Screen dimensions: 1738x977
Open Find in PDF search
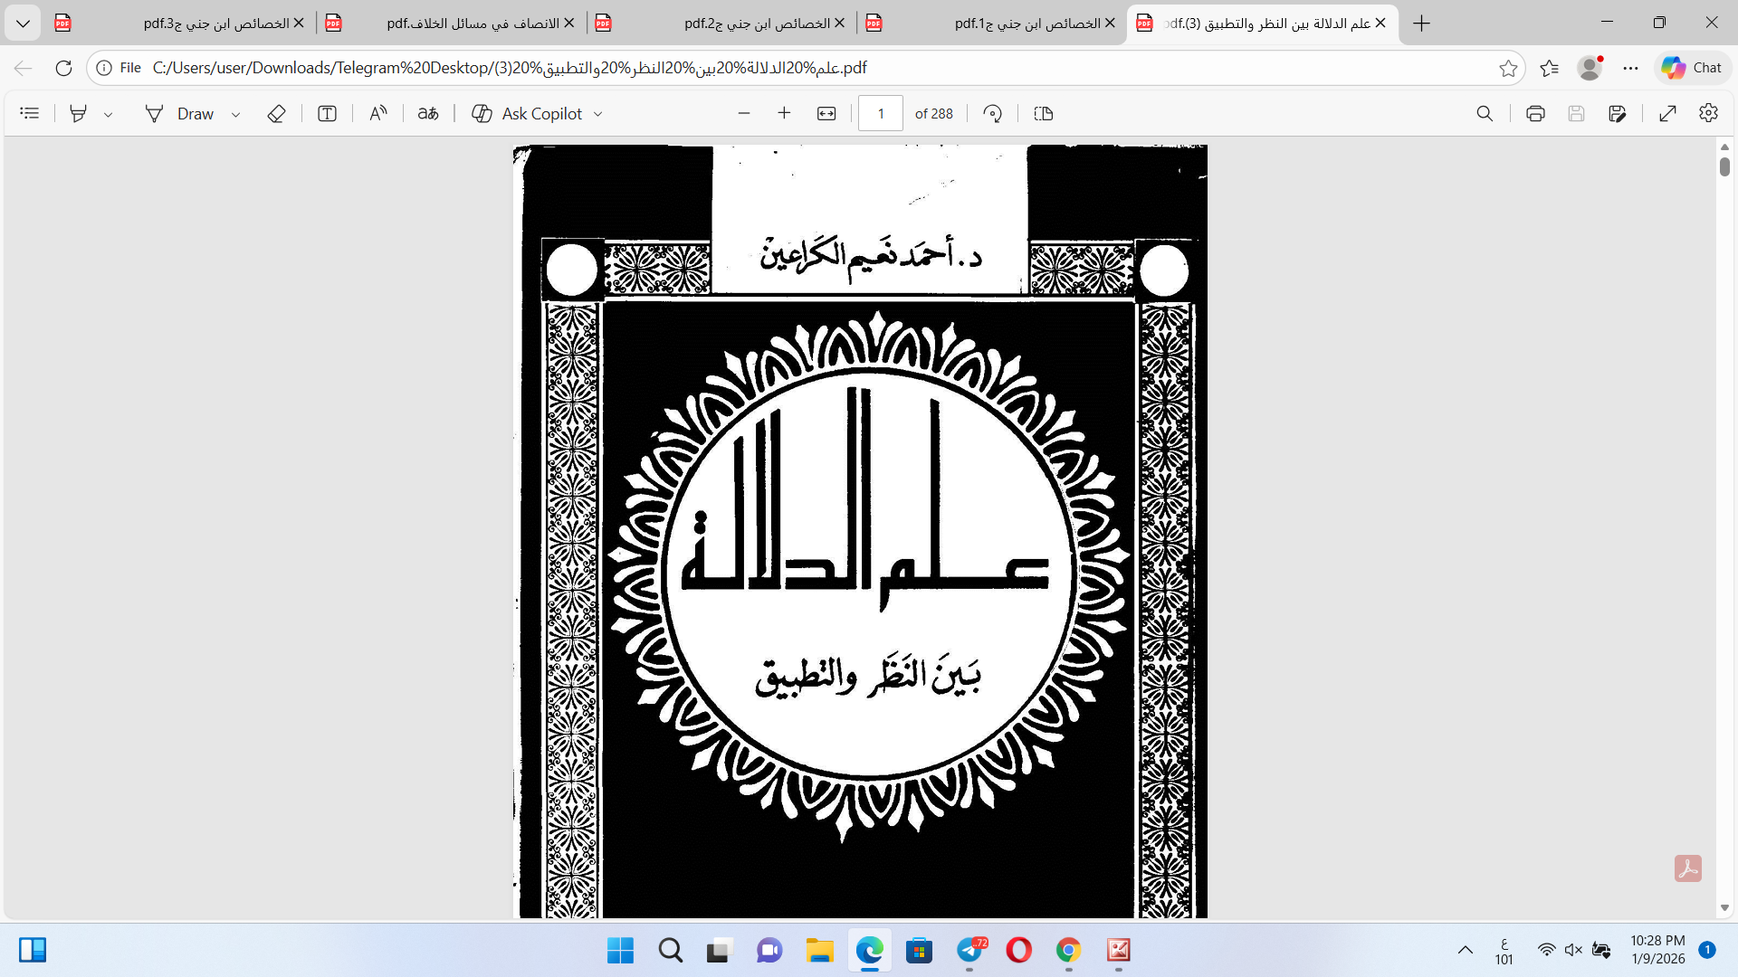pos(1485,113)
